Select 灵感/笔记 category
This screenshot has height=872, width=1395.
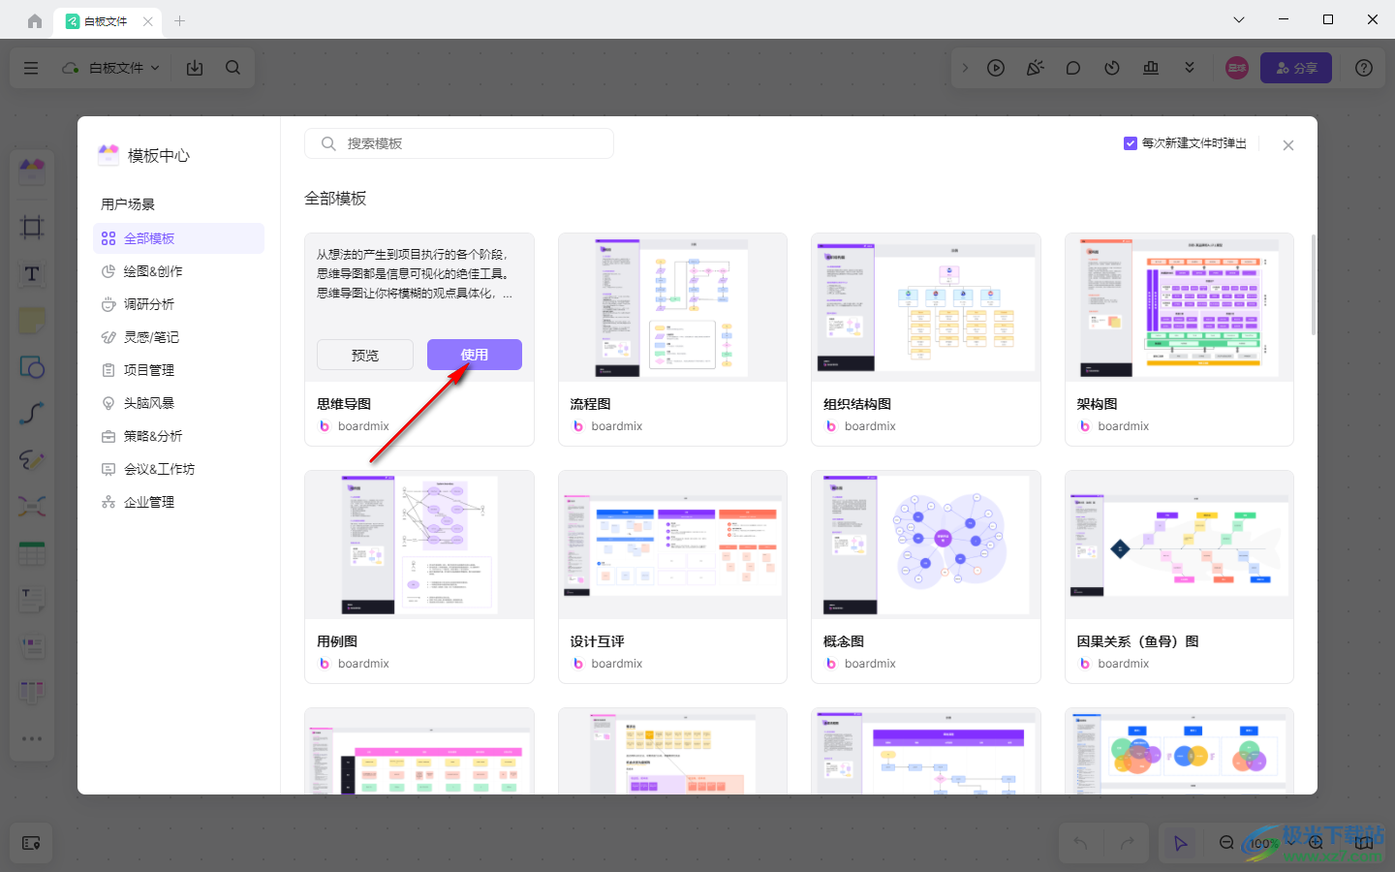tap(178, 337)
